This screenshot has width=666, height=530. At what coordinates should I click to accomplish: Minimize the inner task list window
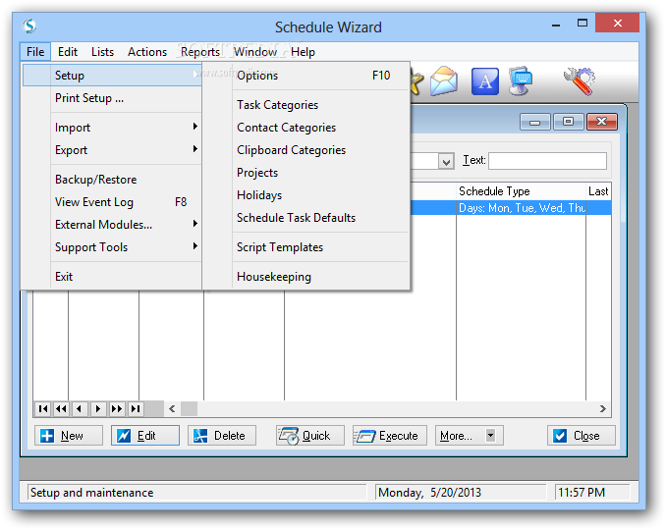(x=535, y=122)
